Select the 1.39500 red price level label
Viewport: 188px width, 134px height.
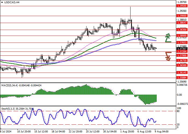click(182, 6)
